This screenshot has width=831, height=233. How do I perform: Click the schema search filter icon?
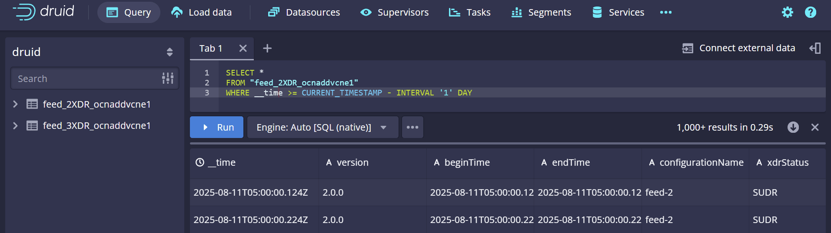coord(168,79)
